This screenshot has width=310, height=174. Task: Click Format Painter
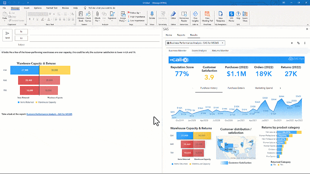pos(16,21)
